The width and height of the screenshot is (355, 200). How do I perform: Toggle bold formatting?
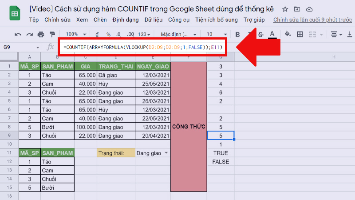point(237,34)
